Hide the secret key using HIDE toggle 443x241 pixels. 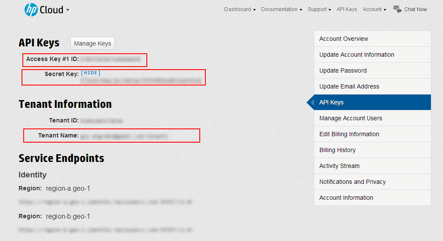coord(91,73)
